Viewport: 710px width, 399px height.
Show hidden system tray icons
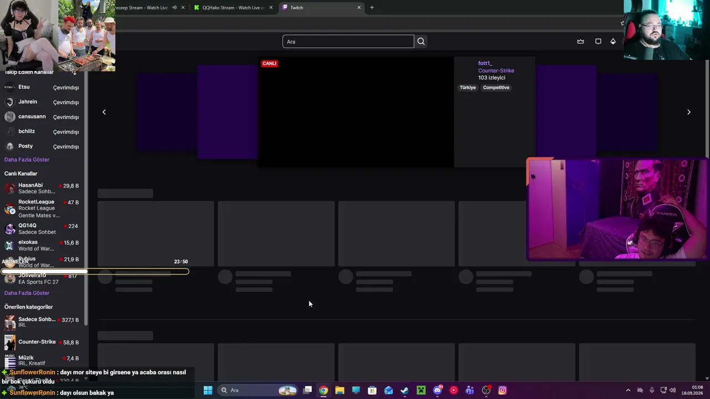(628, 390)
